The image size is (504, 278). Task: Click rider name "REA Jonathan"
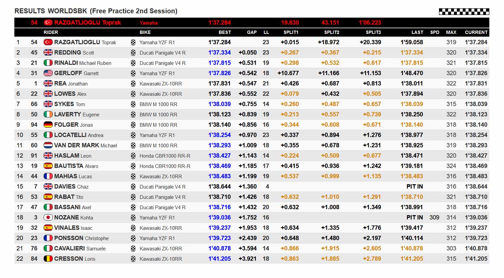71,83
